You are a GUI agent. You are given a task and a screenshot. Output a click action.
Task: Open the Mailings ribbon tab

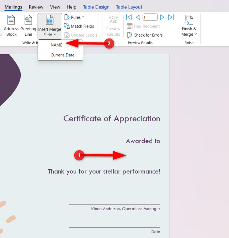(13, 7)
